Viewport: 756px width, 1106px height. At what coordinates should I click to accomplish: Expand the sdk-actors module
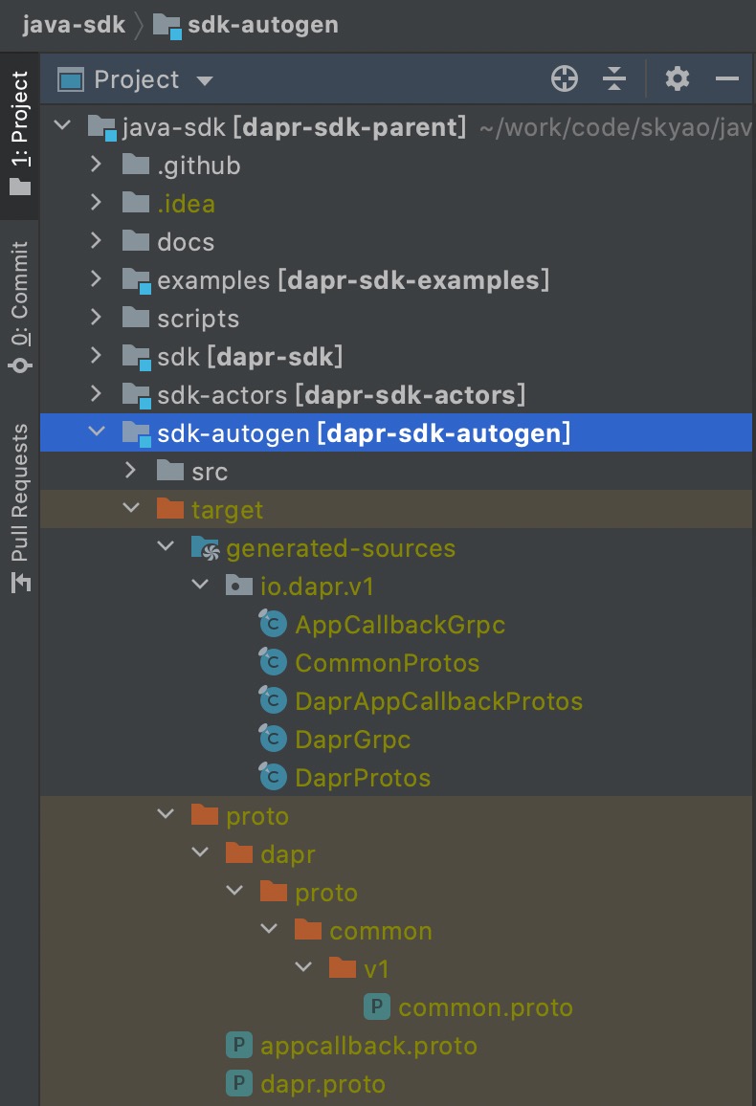[96, 393]
